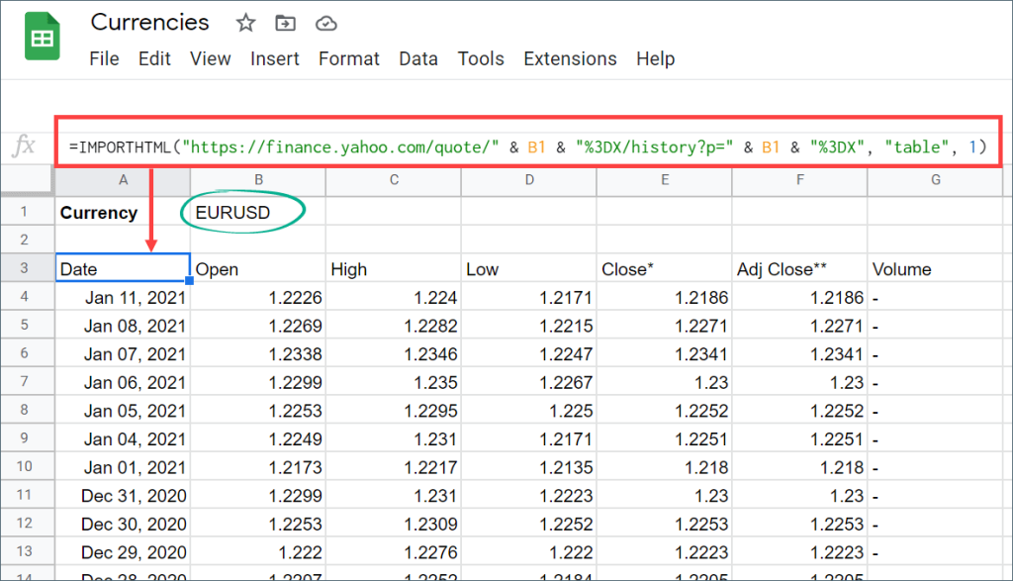Image resolution: width=1013 pixels, height=581 pixels.
Task: Open the Google Sheets home icon
Action: [43, 37]
